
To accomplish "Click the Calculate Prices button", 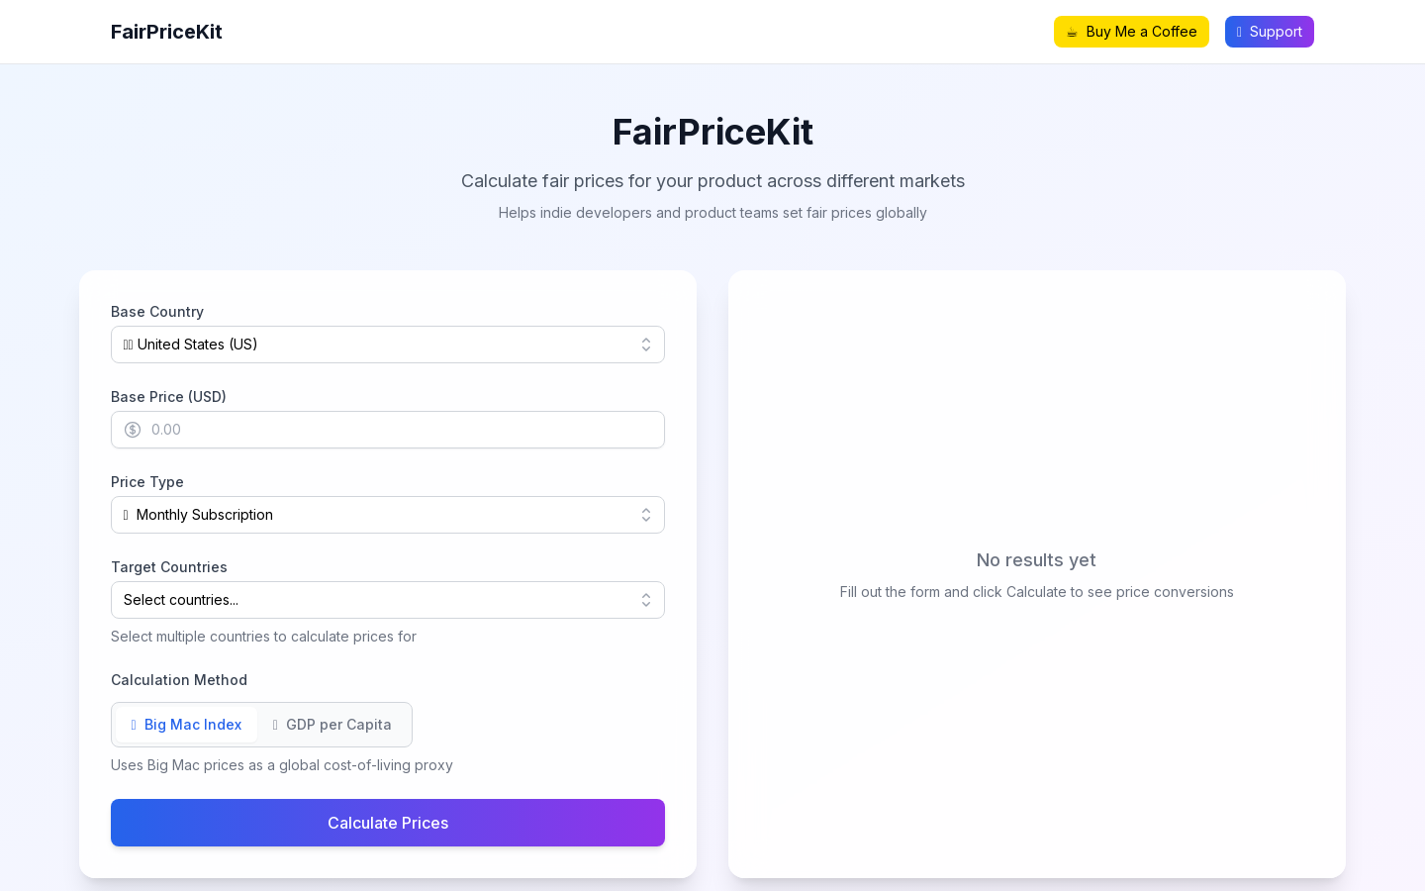I will 388,823.
